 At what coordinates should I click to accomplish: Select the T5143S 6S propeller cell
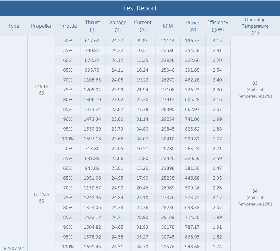41,197
